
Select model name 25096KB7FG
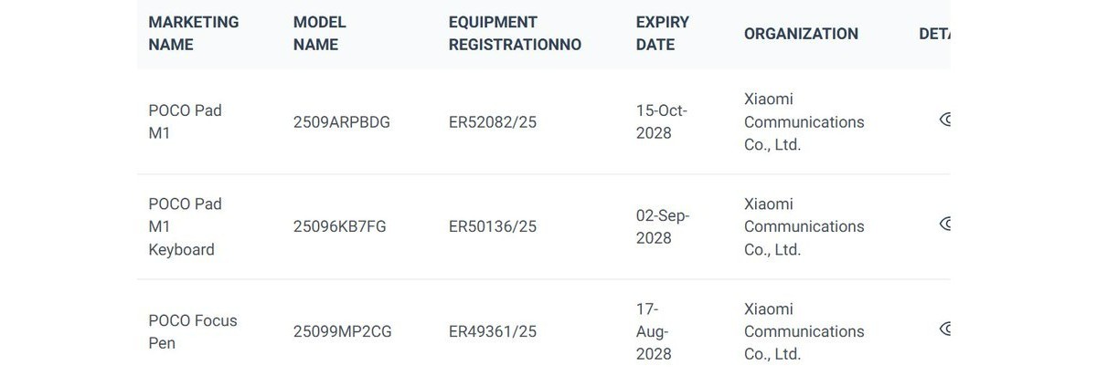[339, 226]
